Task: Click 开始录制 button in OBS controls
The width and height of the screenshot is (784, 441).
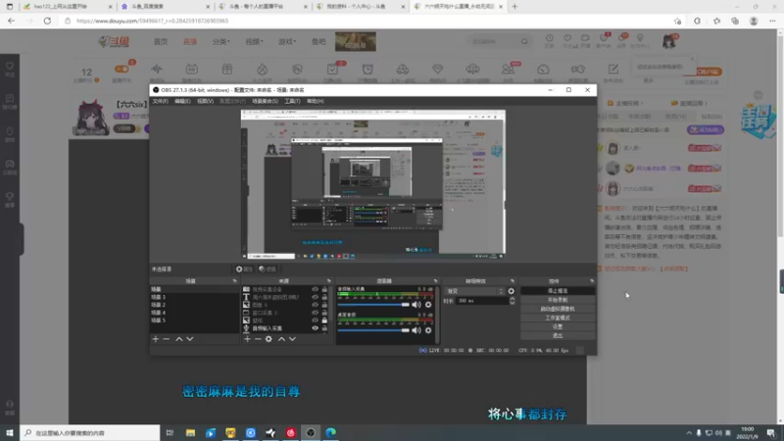Action: [x=558, y=300]
